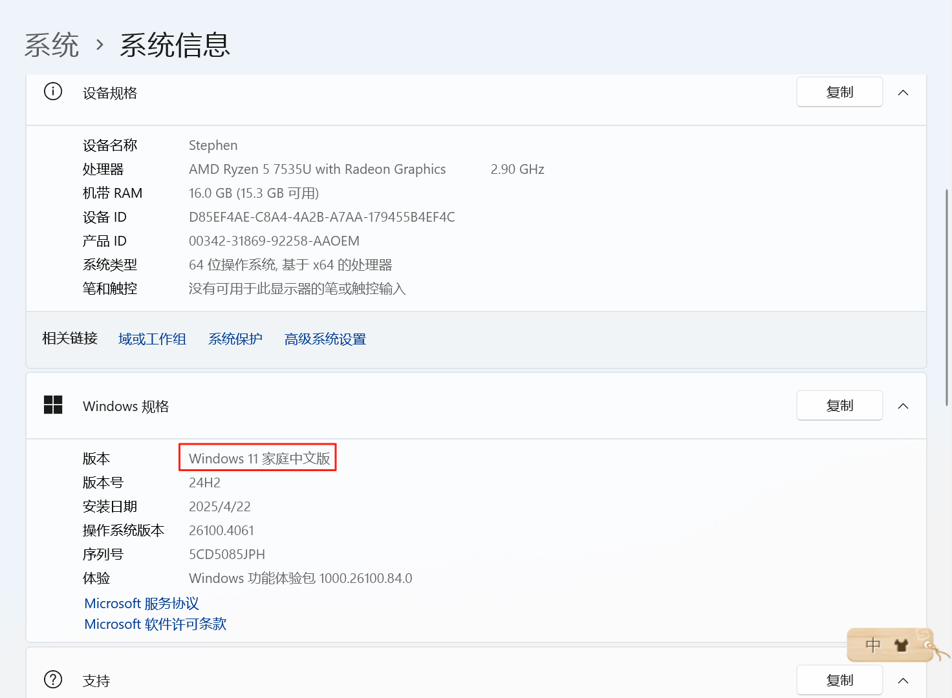Screen dimensions: 952x698
Task: Click the 产品 ID label
Action: pyautogui.click(x=105, y=241)
